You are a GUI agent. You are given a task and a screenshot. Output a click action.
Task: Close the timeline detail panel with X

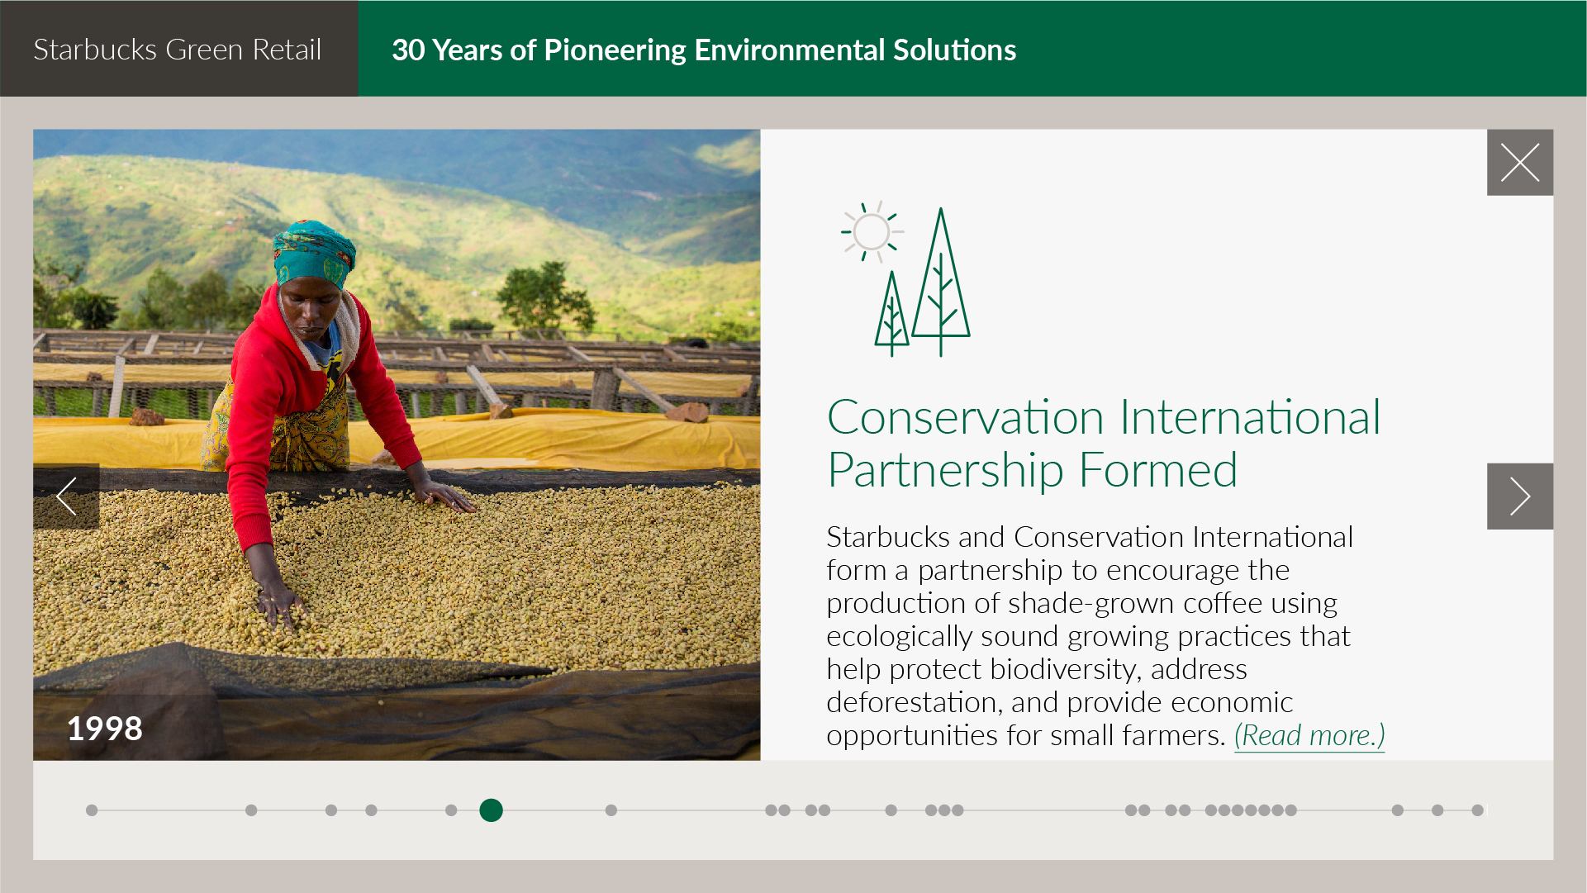coord(1519,163)
